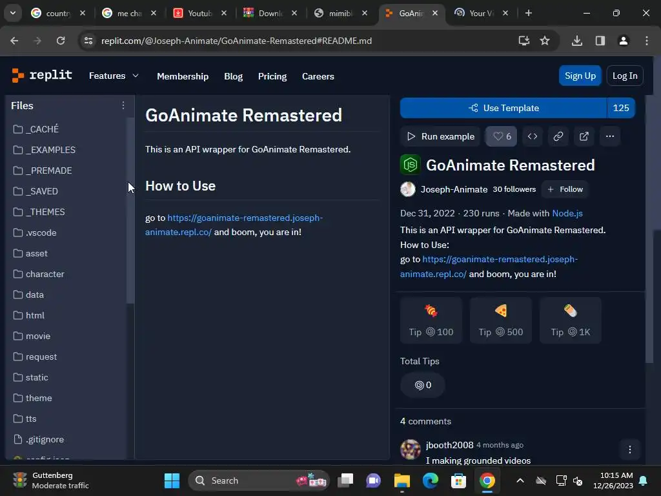Open the tab search dropdown arrow
Image resolution: width=661 pixels, height=496 pixels.
tap(13, 13)
